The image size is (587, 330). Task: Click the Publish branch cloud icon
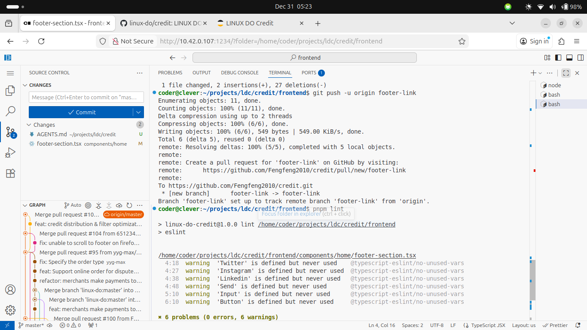click(119, 205)
